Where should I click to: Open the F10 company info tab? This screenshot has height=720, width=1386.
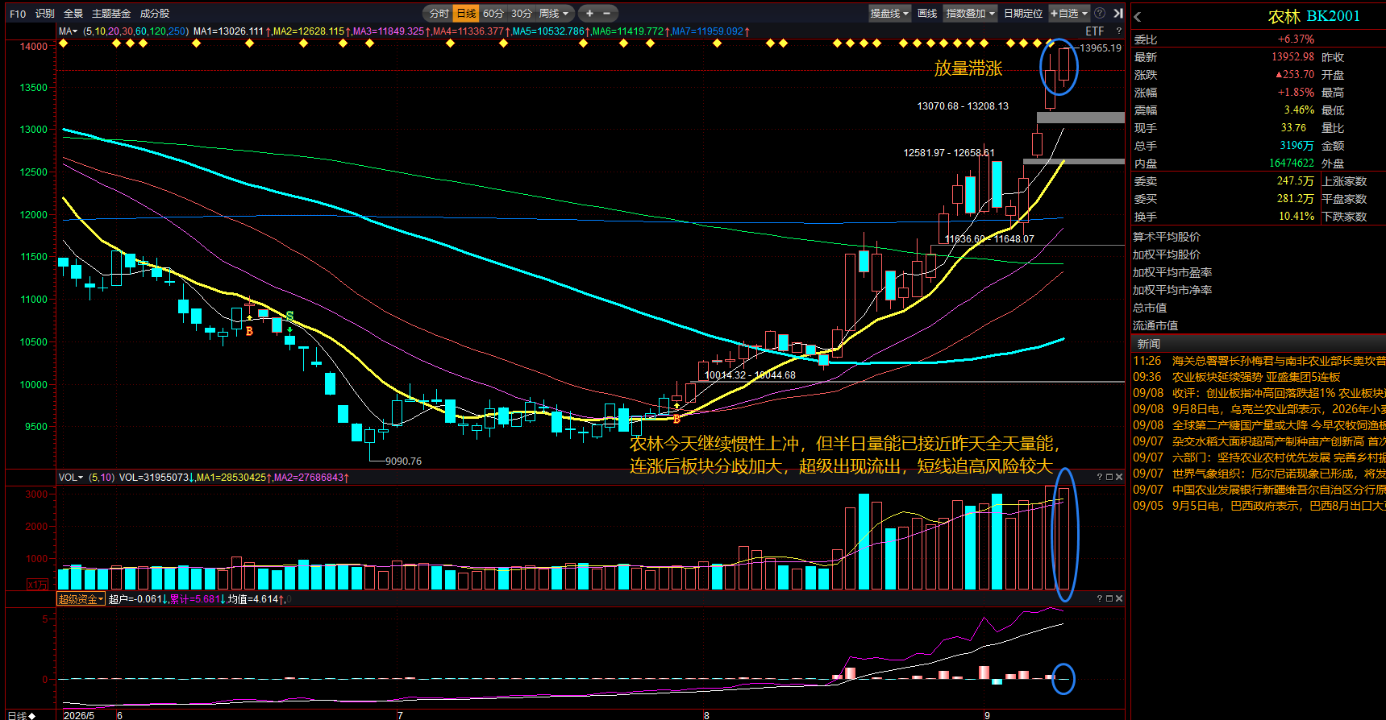[18, 14]
